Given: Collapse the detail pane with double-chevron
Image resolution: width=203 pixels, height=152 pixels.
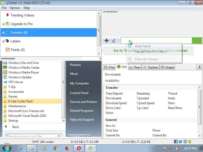Looking at the screenshot, I should [199, 67].
